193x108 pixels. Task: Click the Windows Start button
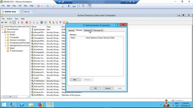(4, 105)
